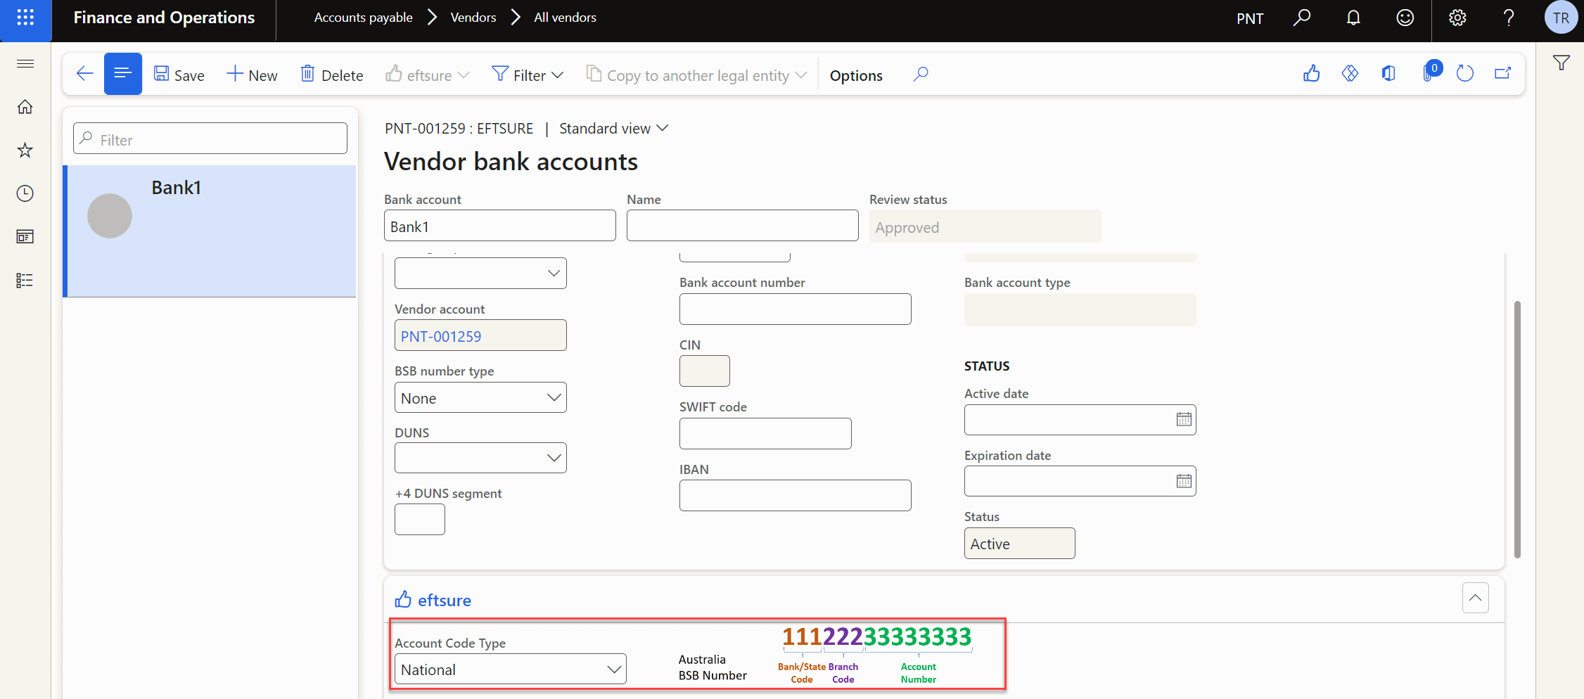Click the IBAN field
Image resolution: width=1584 pixels, height=699 pixels.
pos(796,496)
